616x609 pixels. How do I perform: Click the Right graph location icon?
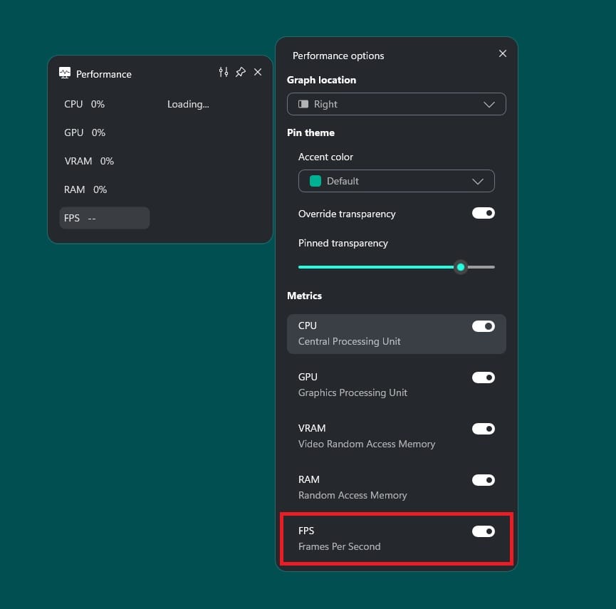[311, 104]
